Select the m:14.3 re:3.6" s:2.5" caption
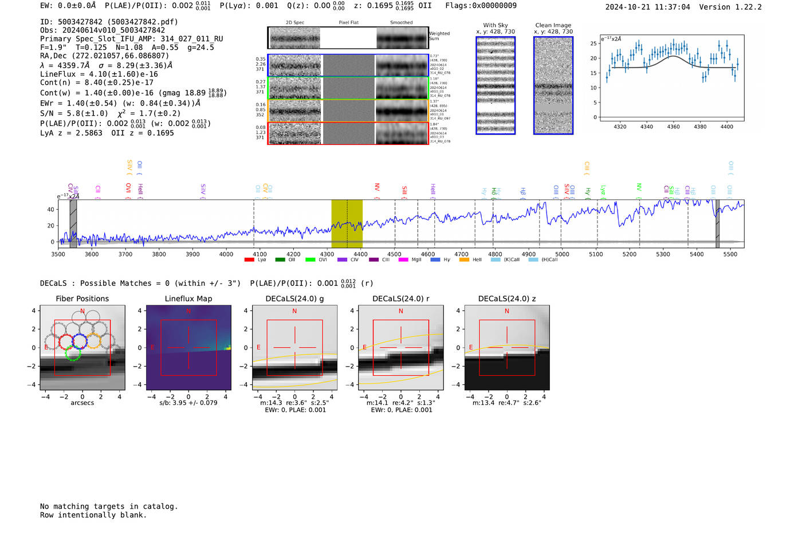 click(294, 403)
